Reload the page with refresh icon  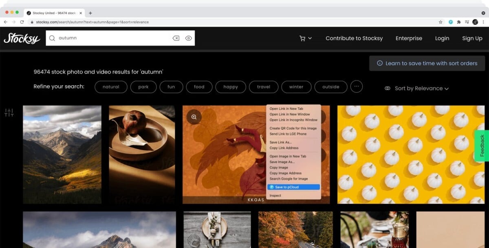pos(22,22)
